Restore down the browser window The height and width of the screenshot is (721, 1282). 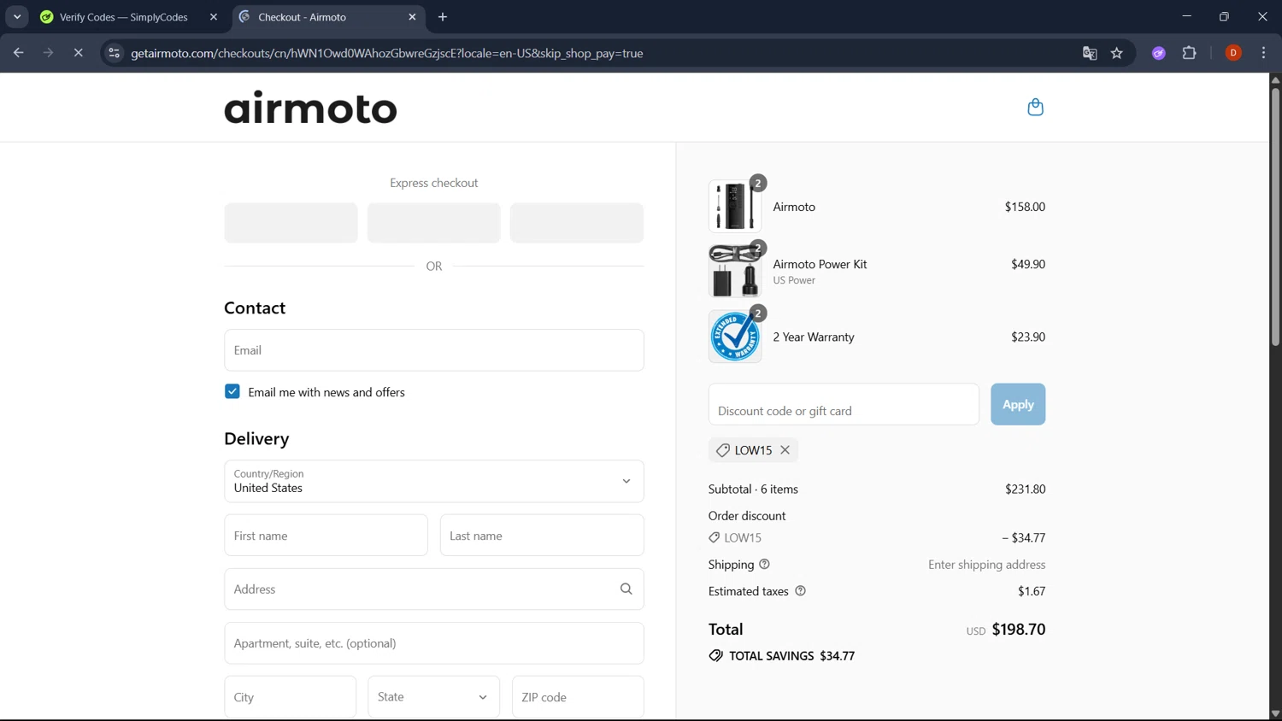pyautogui.click(x=1224, y=16)
